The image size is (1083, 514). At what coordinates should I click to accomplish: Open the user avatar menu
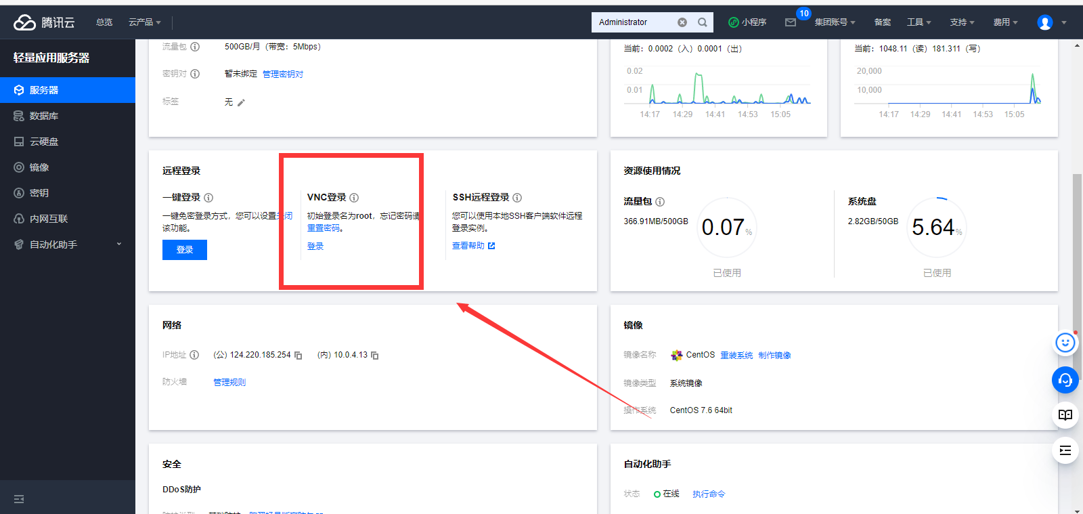(1044, 22)
